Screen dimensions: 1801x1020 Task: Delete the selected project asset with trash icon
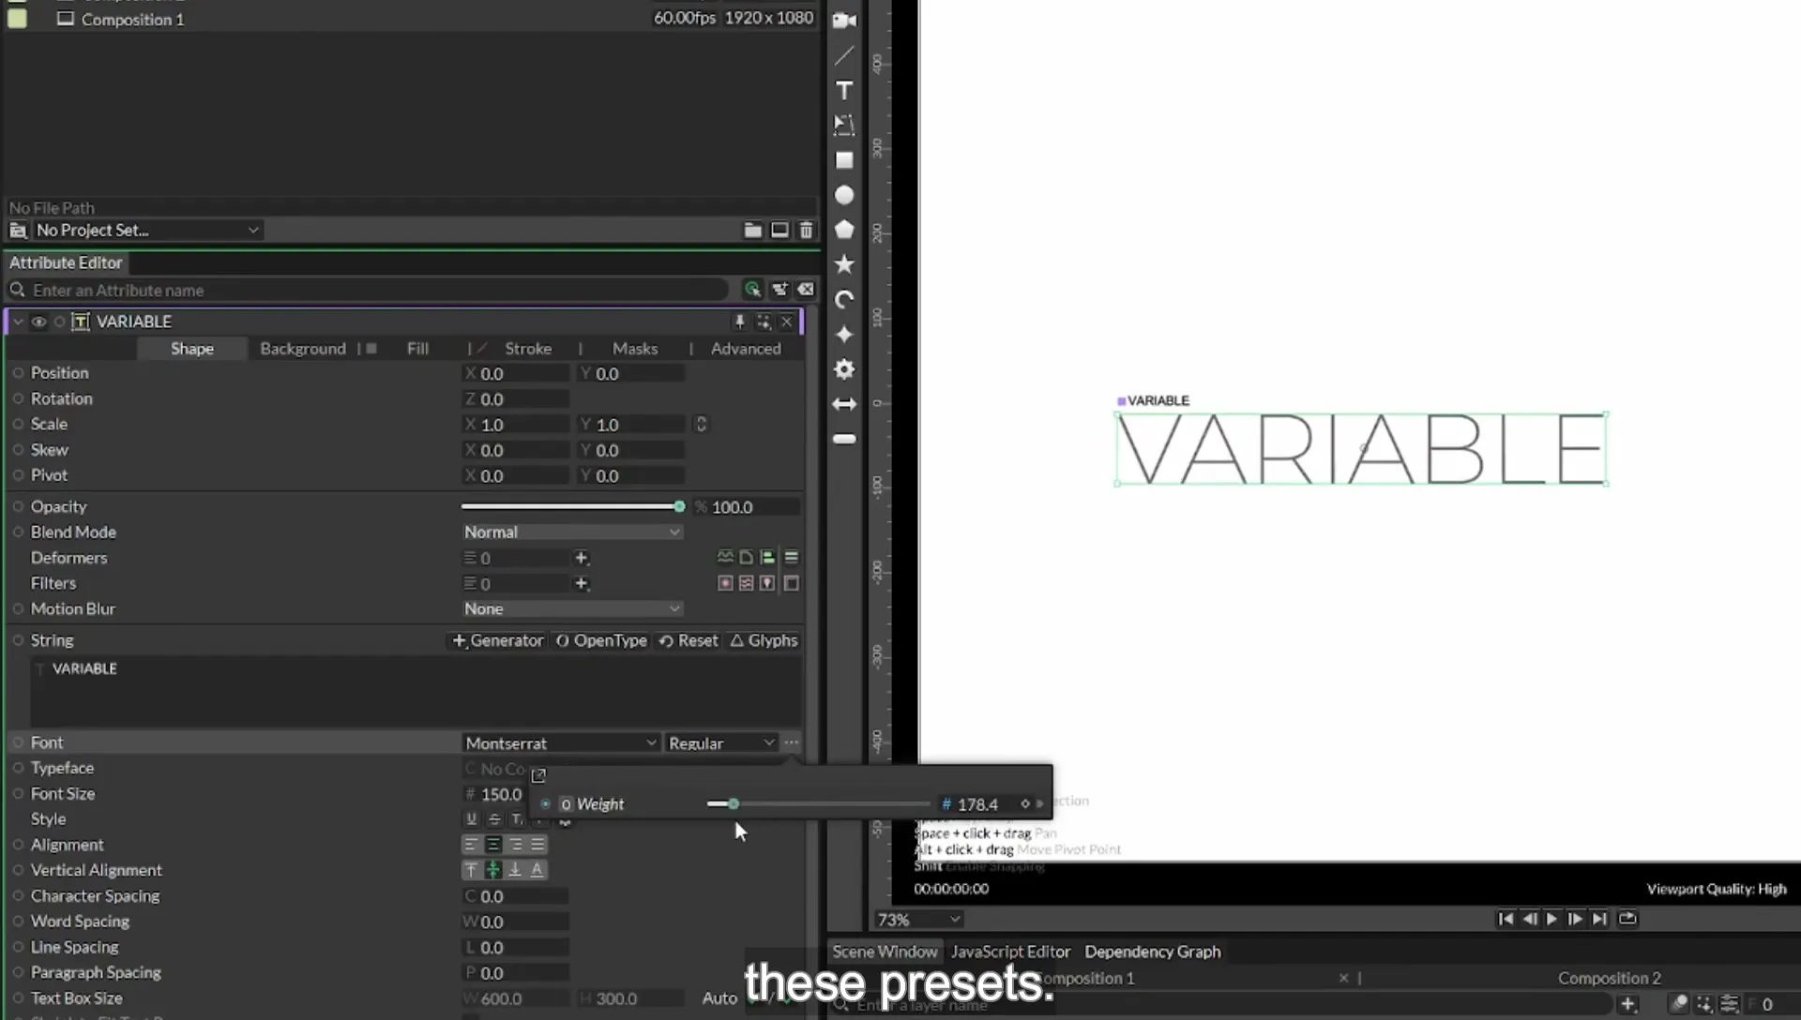806,230
